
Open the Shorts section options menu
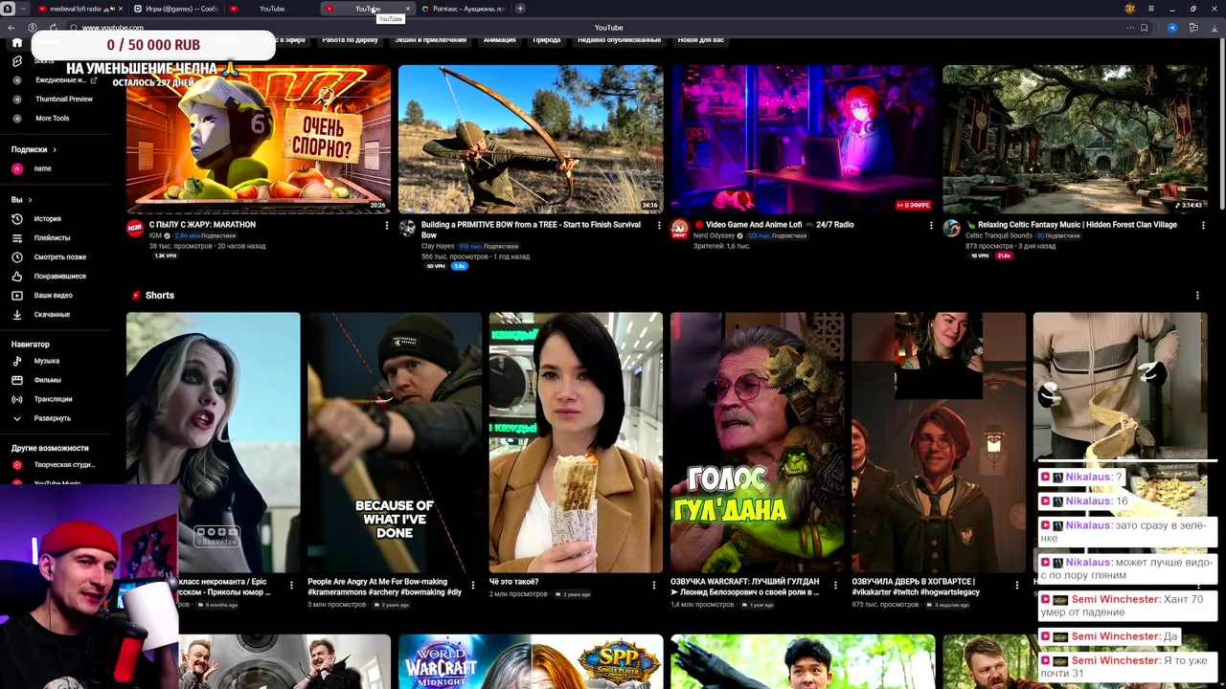pos(1197,296)
